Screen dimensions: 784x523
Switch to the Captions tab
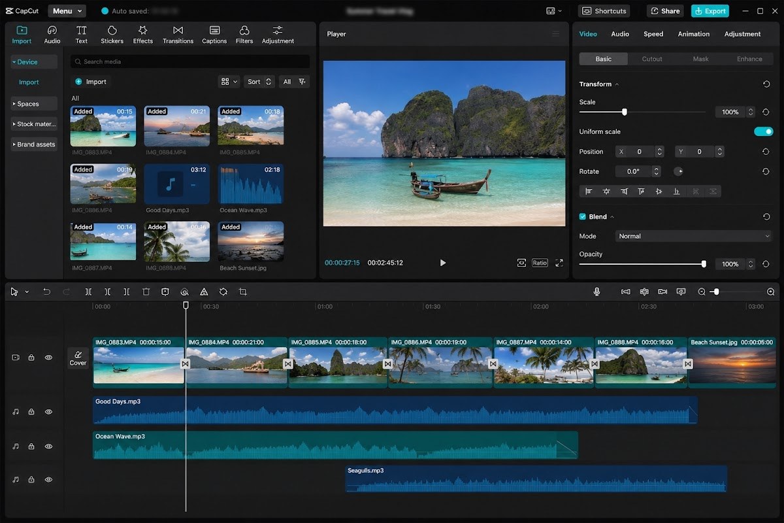pyautogui.click(x=214, y=35)
